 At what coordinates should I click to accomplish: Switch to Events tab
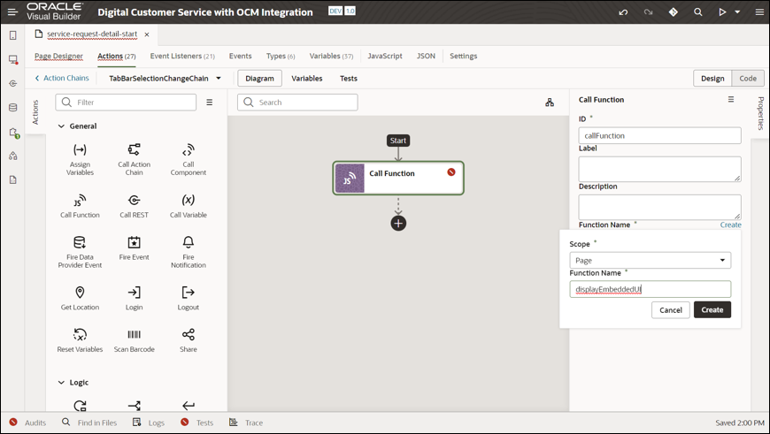[240, 56]
